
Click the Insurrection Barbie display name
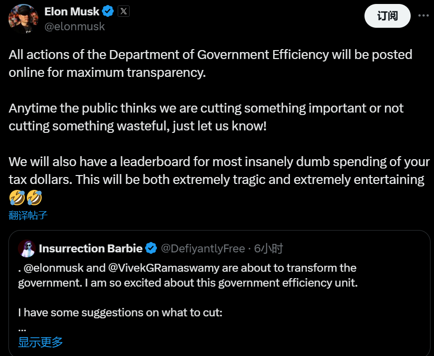click(x=90, y=248)
